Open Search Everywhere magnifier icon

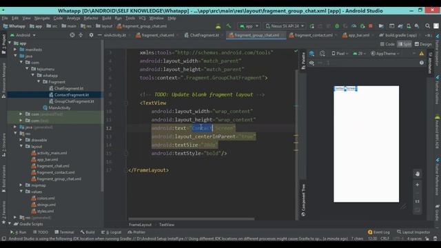pos(427,26)
